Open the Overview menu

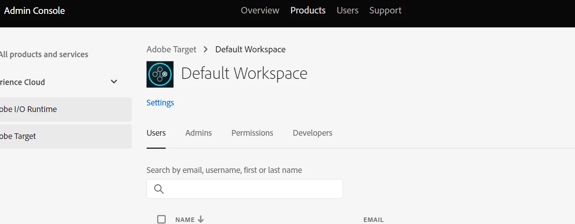(260, 11)
